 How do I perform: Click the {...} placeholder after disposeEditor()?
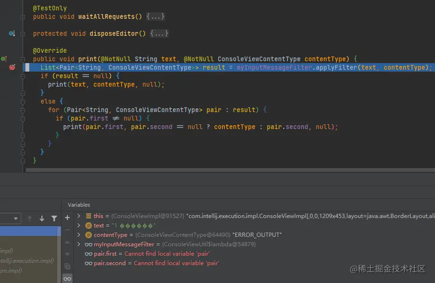pos(159,33)
